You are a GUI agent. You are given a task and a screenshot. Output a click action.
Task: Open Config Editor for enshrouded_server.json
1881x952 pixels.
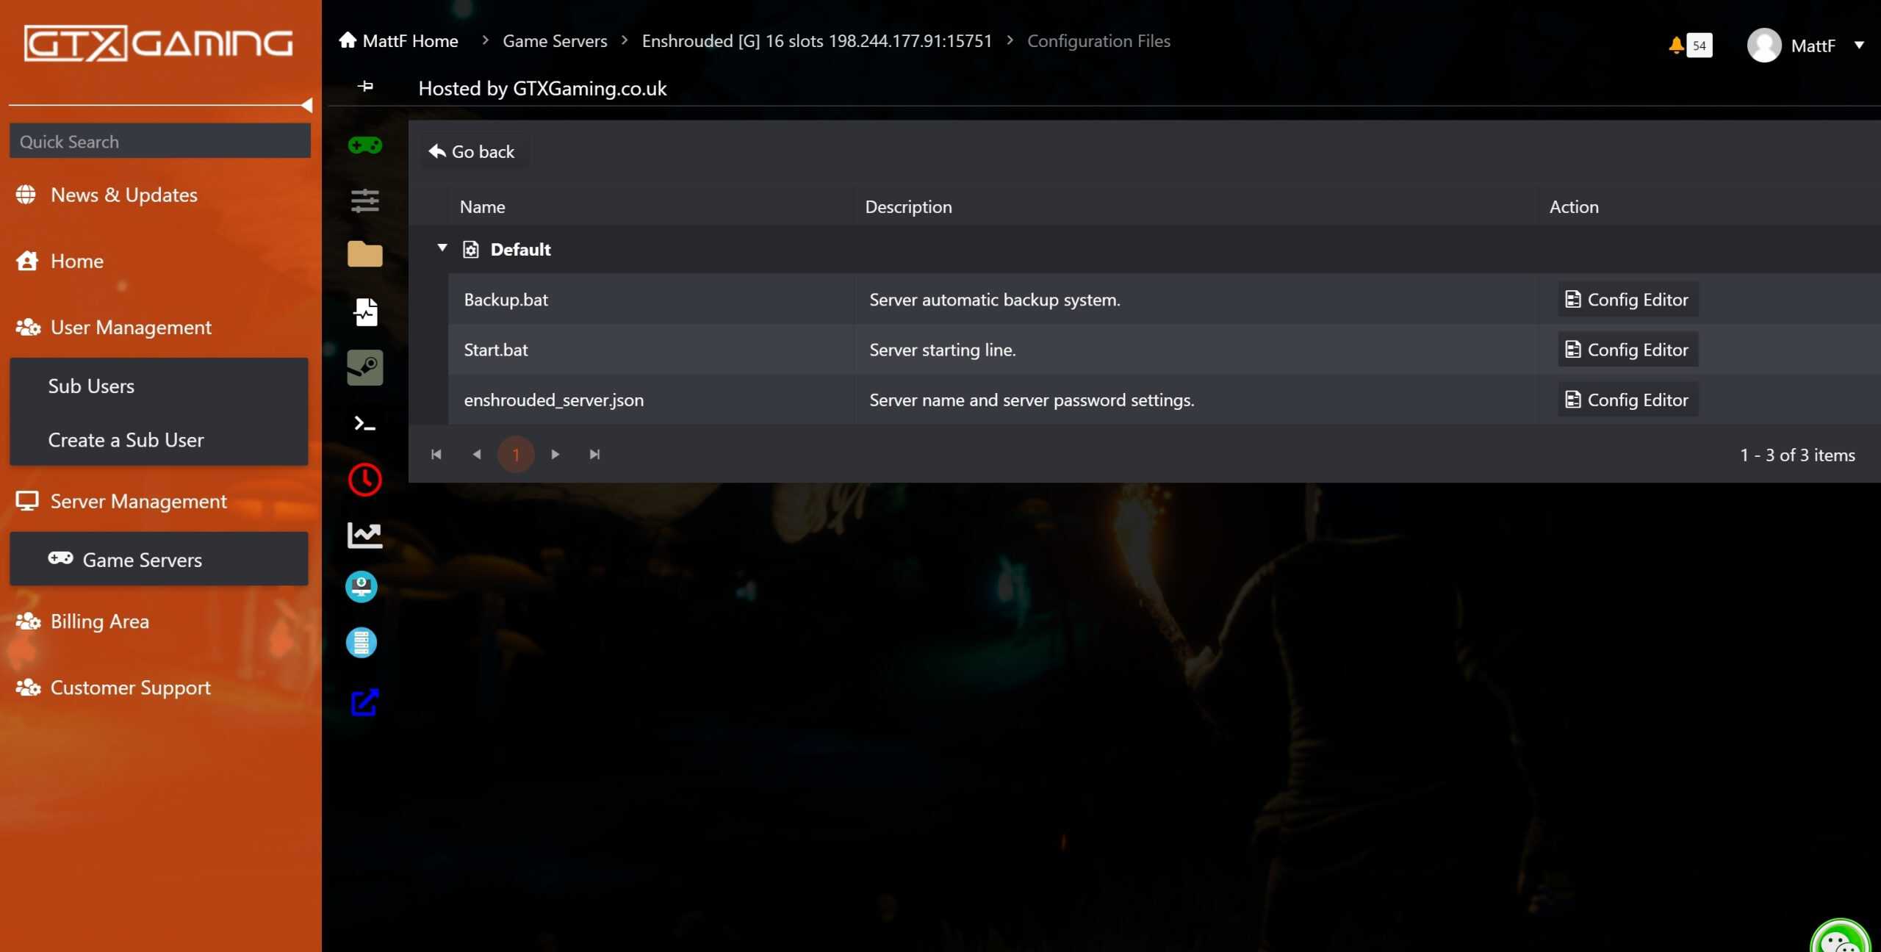point(1627,400)
